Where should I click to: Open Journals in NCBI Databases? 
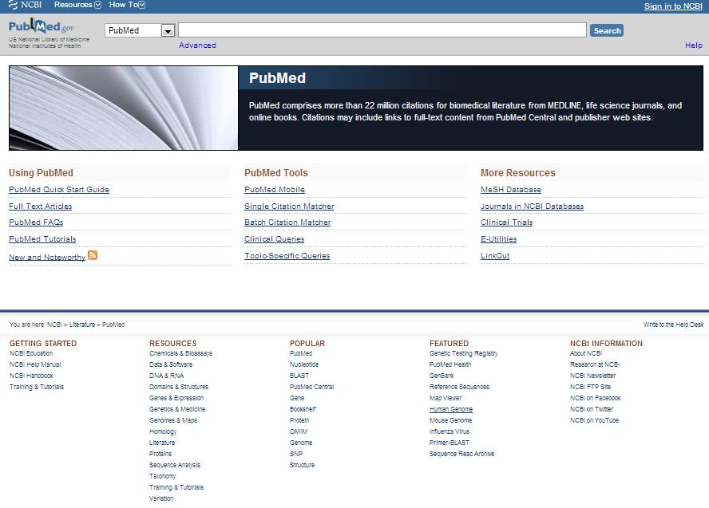[533, 207]
